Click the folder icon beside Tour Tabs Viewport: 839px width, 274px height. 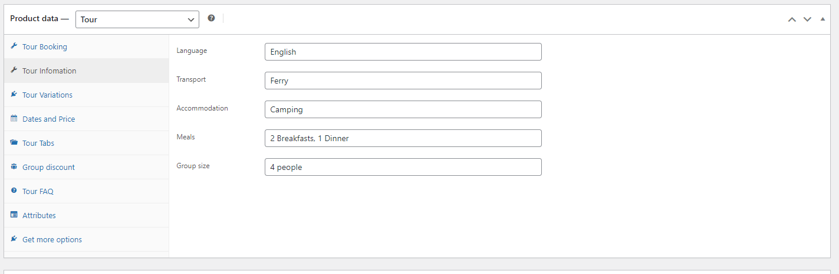14,143
